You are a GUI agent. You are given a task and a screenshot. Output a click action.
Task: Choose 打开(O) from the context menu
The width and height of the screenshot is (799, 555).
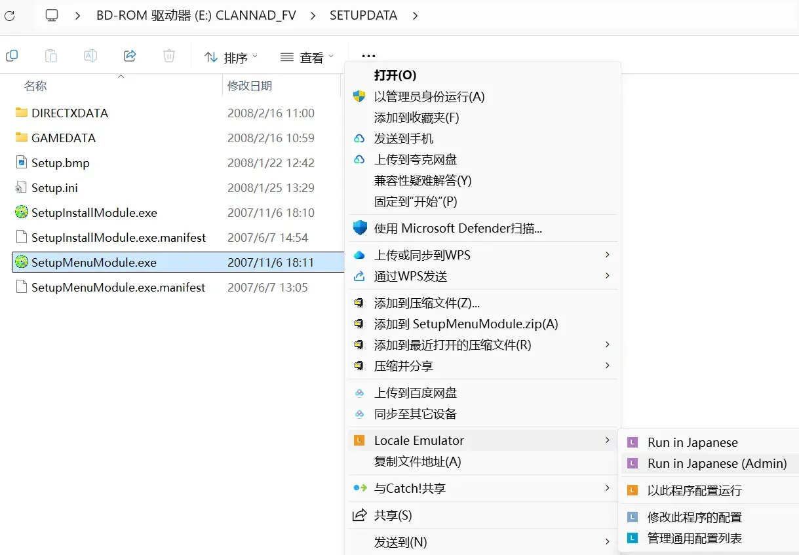[x=482, y=75]
